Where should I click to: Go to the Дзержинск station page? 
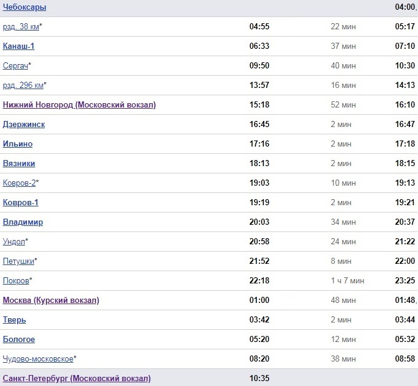pos(24,125)
